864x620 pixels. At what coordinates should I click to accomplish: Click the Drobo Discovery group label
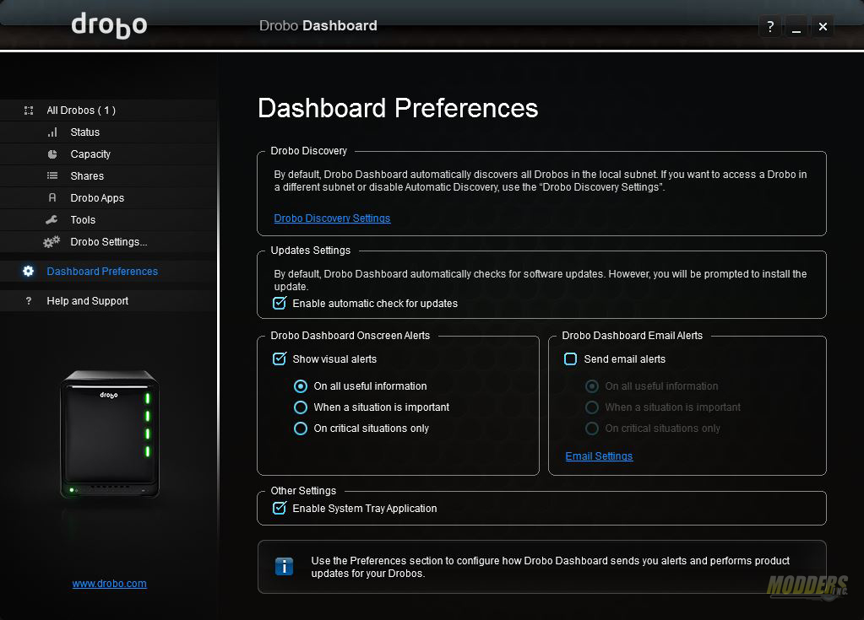point(308,151)
